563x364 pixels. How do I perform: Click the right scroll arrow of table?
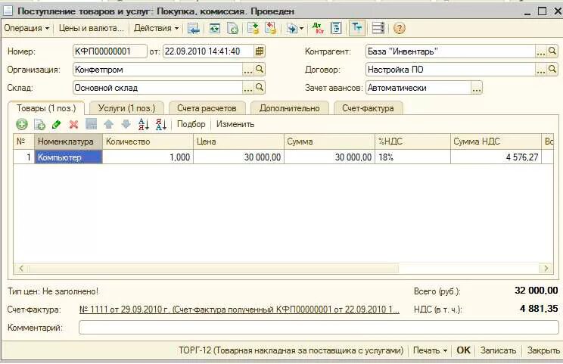pyautogui.click(x=546, y=268)
